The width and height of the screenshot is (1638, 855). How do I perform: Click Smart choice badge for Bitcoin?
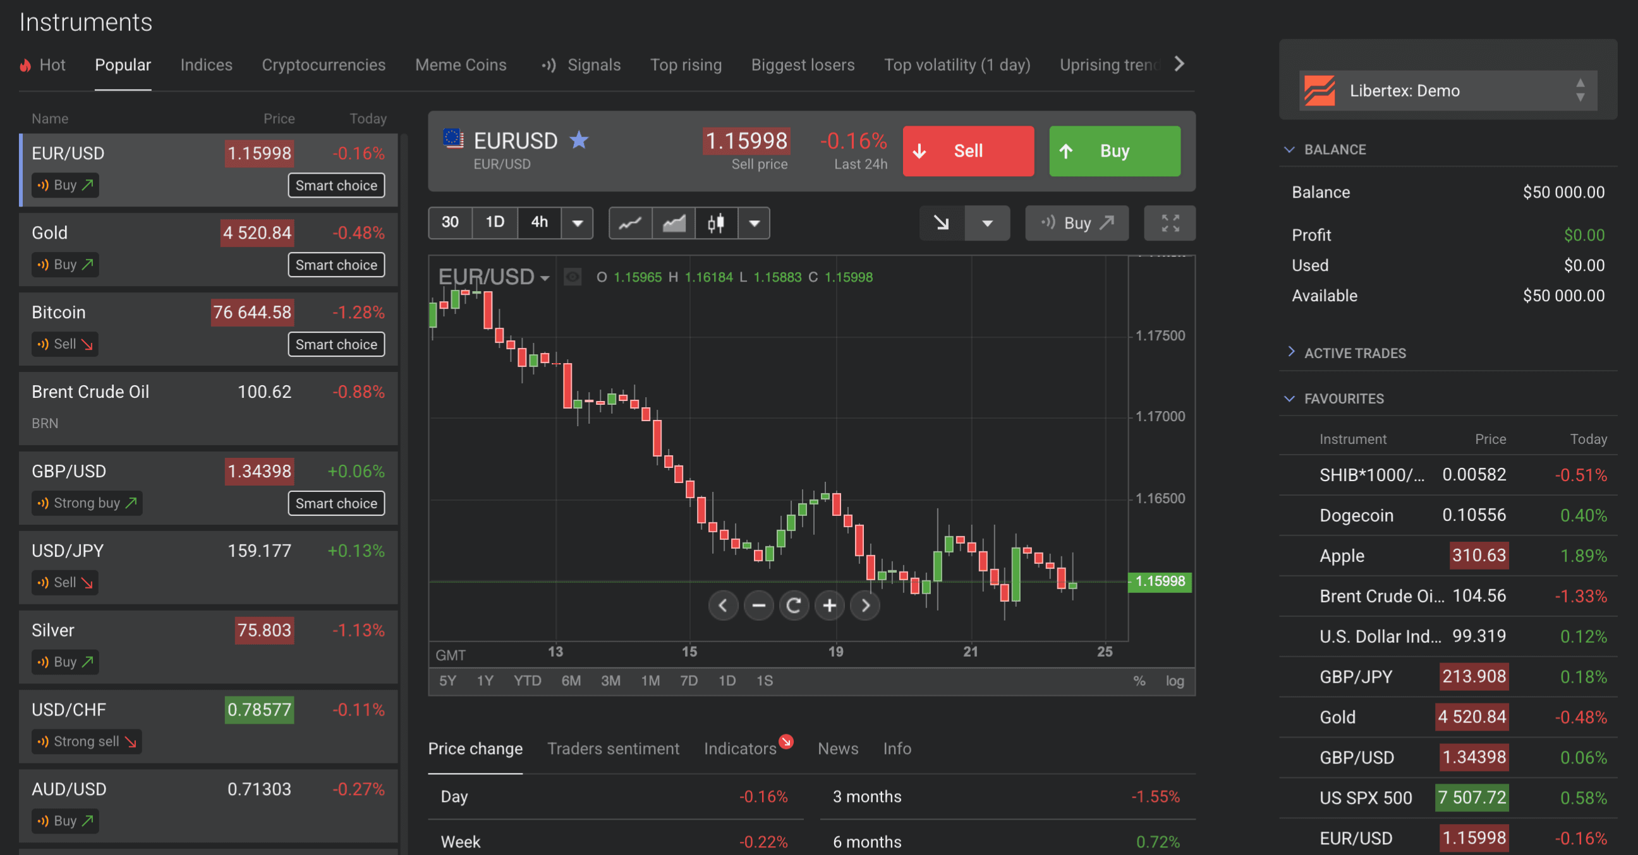pos(336,344)
